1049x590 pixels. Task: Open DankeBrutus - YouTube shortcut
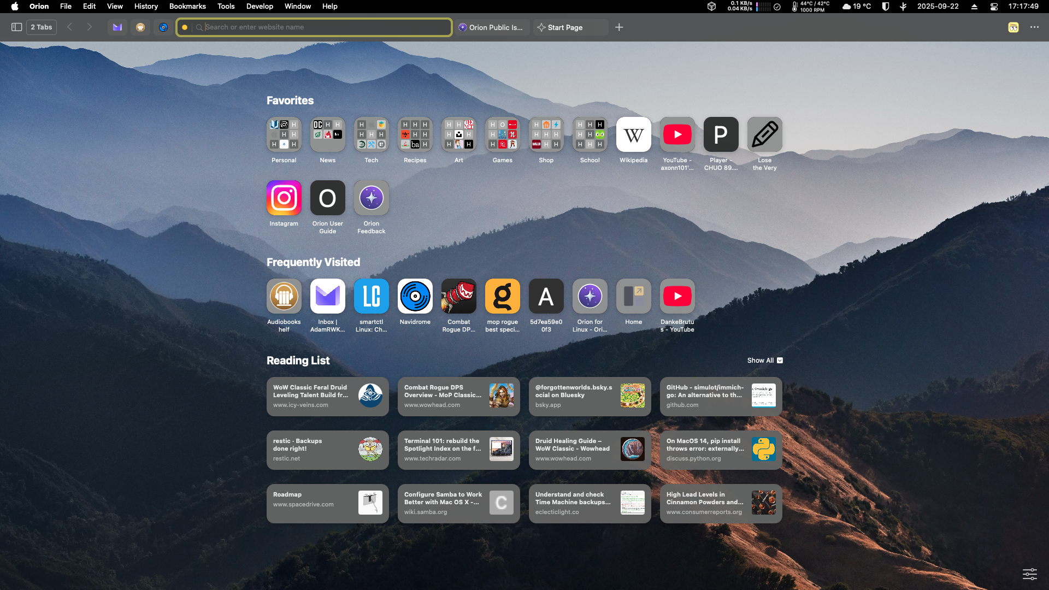(x=677, y=296)
